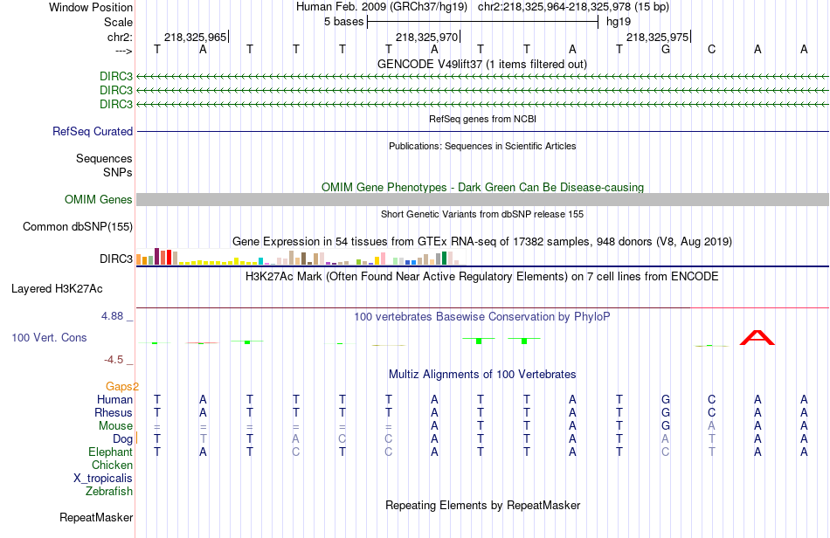Click the Chicken alignment row label
This screenshot has width=830, height=538.
[112, 465]
